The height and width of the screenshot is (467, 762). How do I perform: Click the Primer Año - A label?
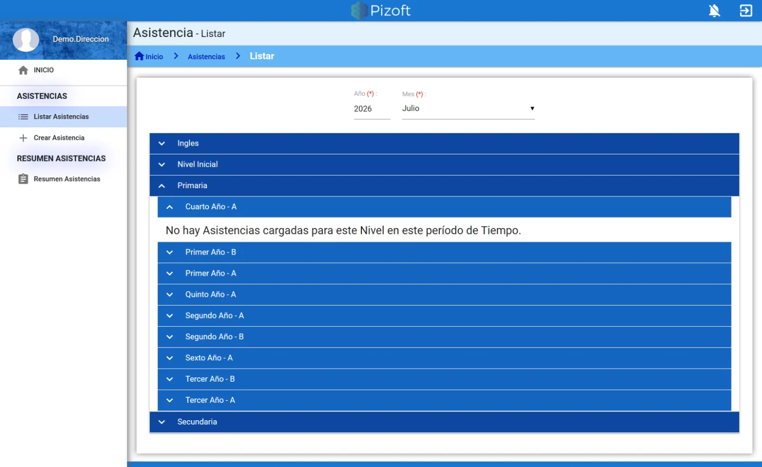[x=211, y=273]
